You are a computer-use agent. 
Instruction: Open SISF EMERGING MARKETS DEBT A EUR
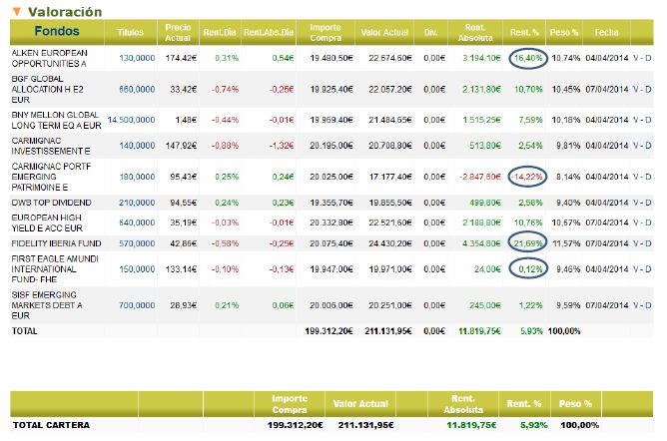[47, 305]
